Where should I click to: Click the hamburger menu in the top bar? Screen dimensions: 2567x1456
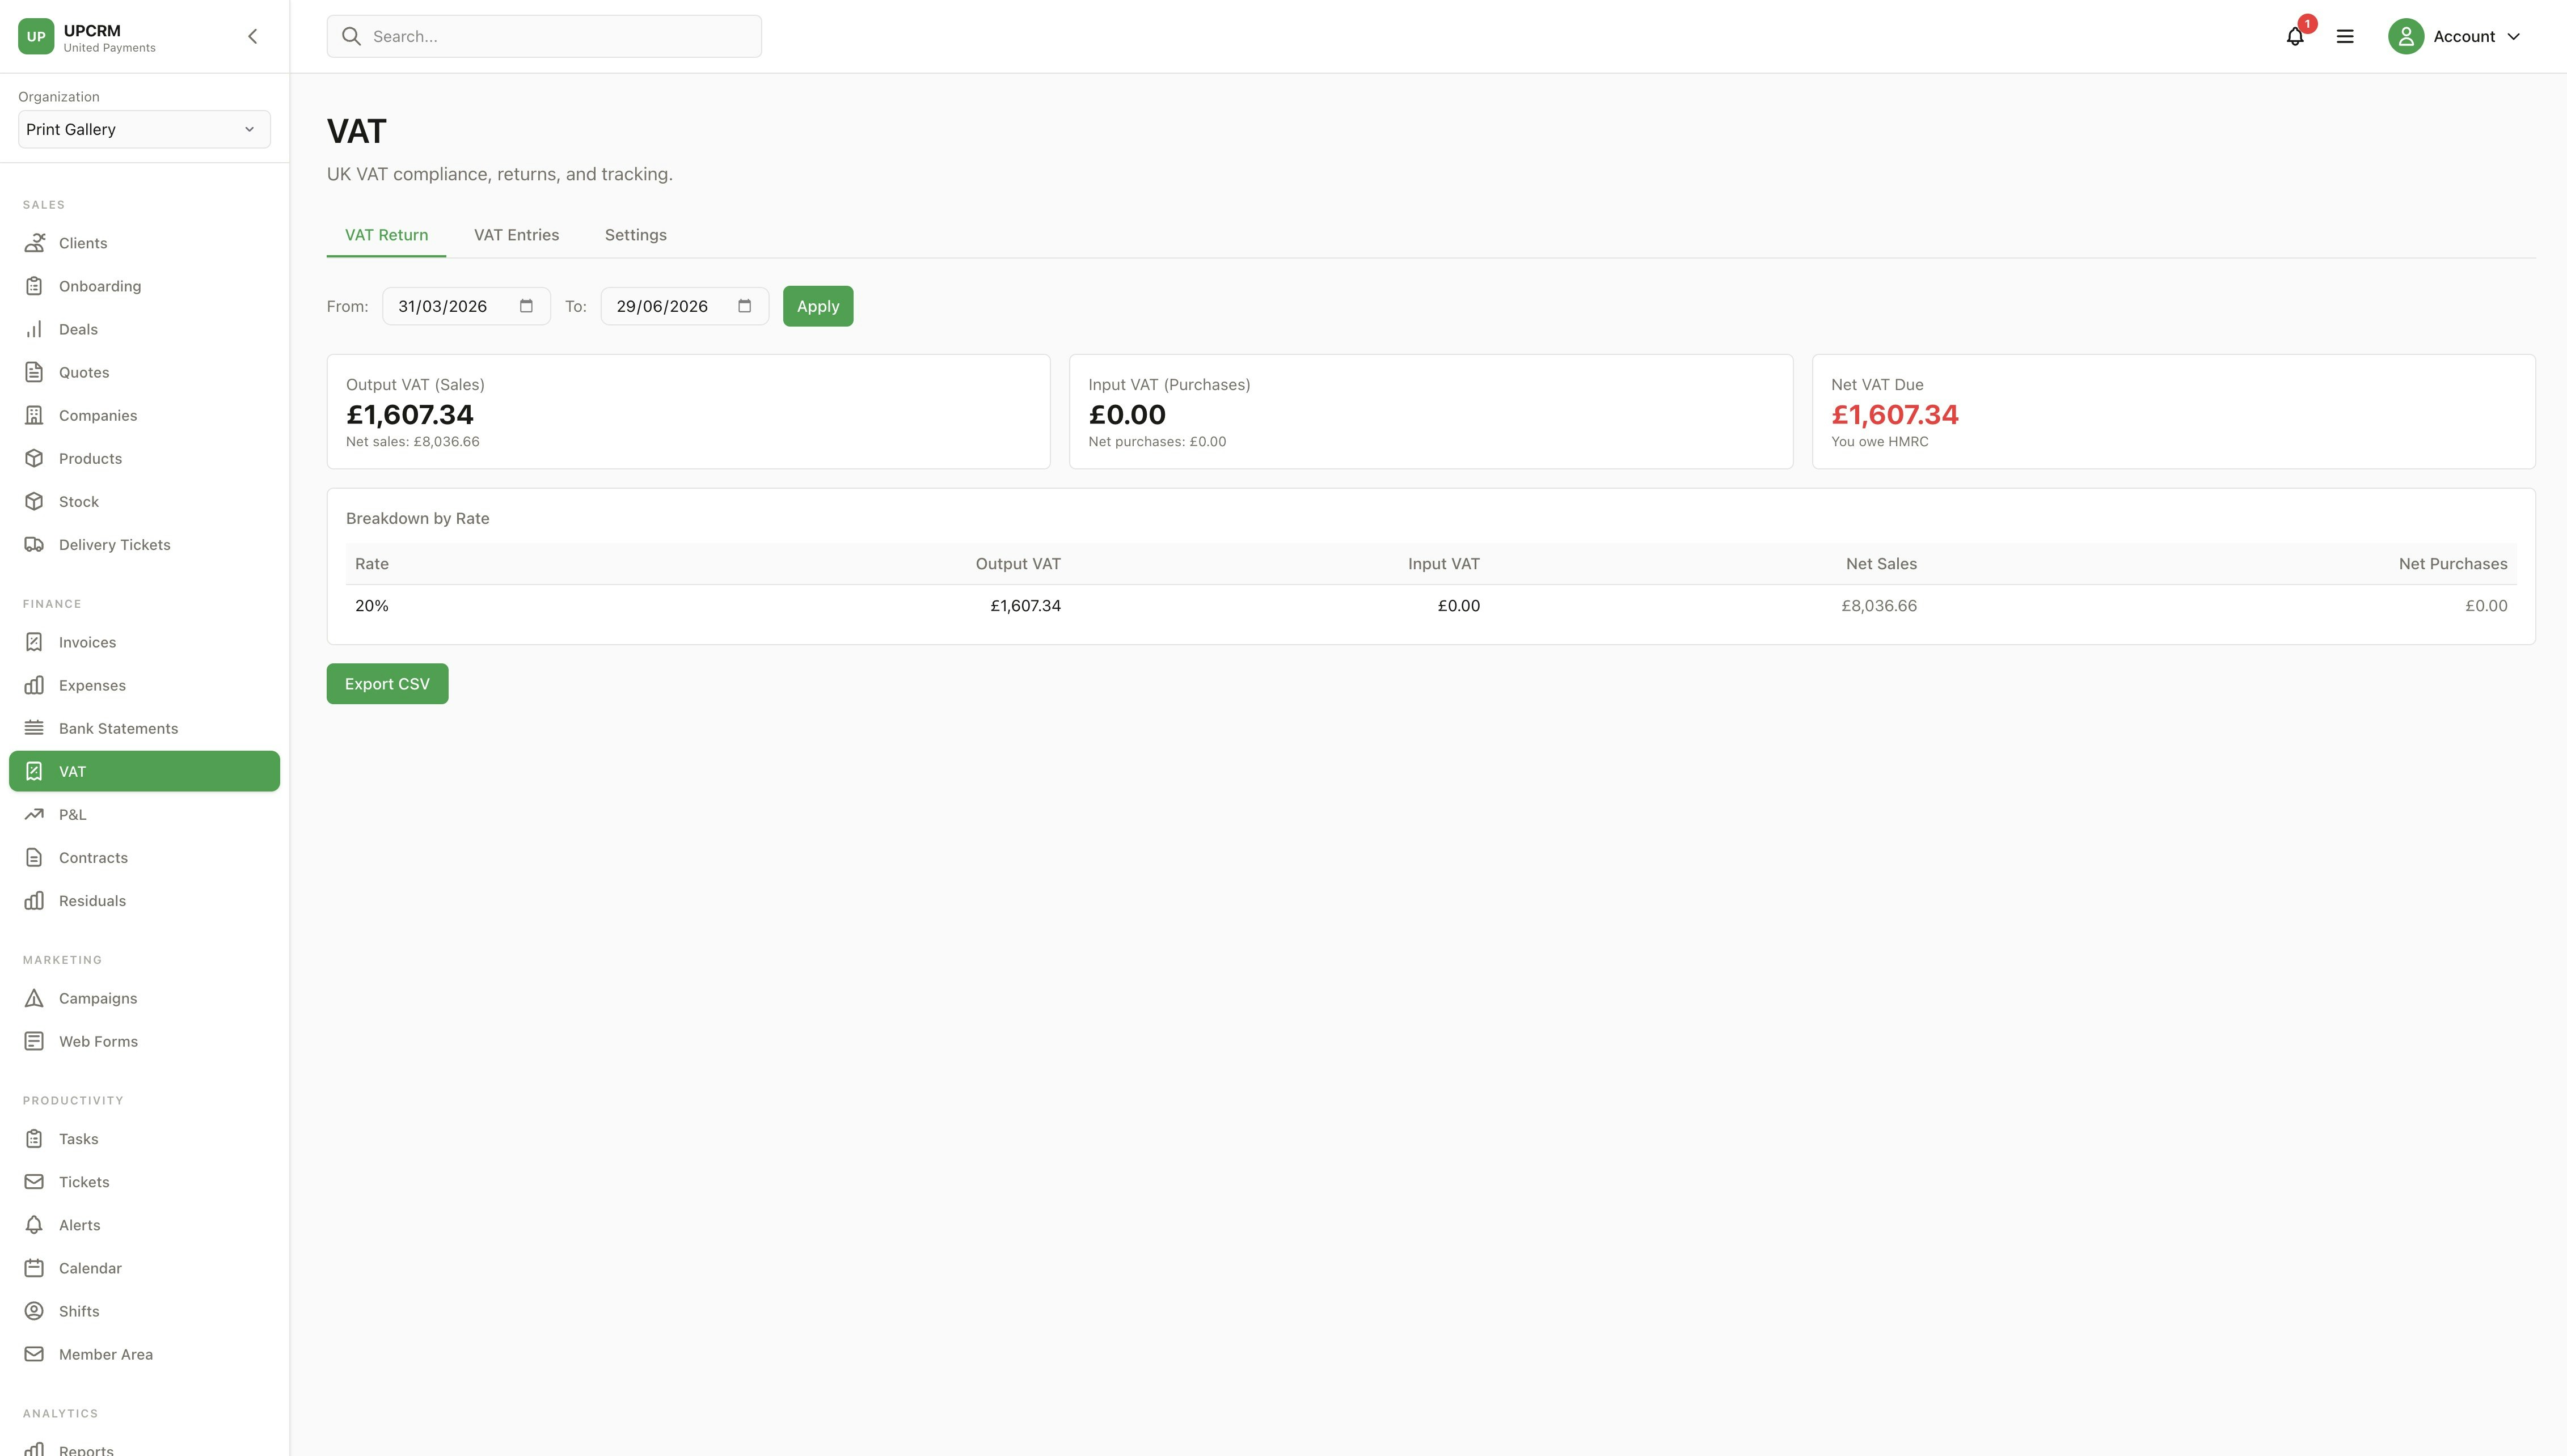2345,36
